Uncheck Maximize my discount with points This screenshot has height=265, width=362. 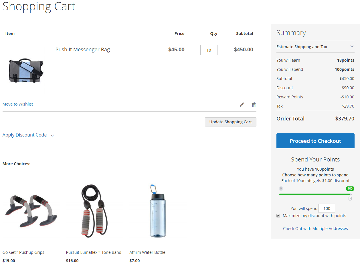pos(278,216)
